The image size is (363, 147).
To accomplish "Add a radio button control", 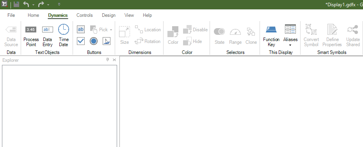I will tap(94, 41).
